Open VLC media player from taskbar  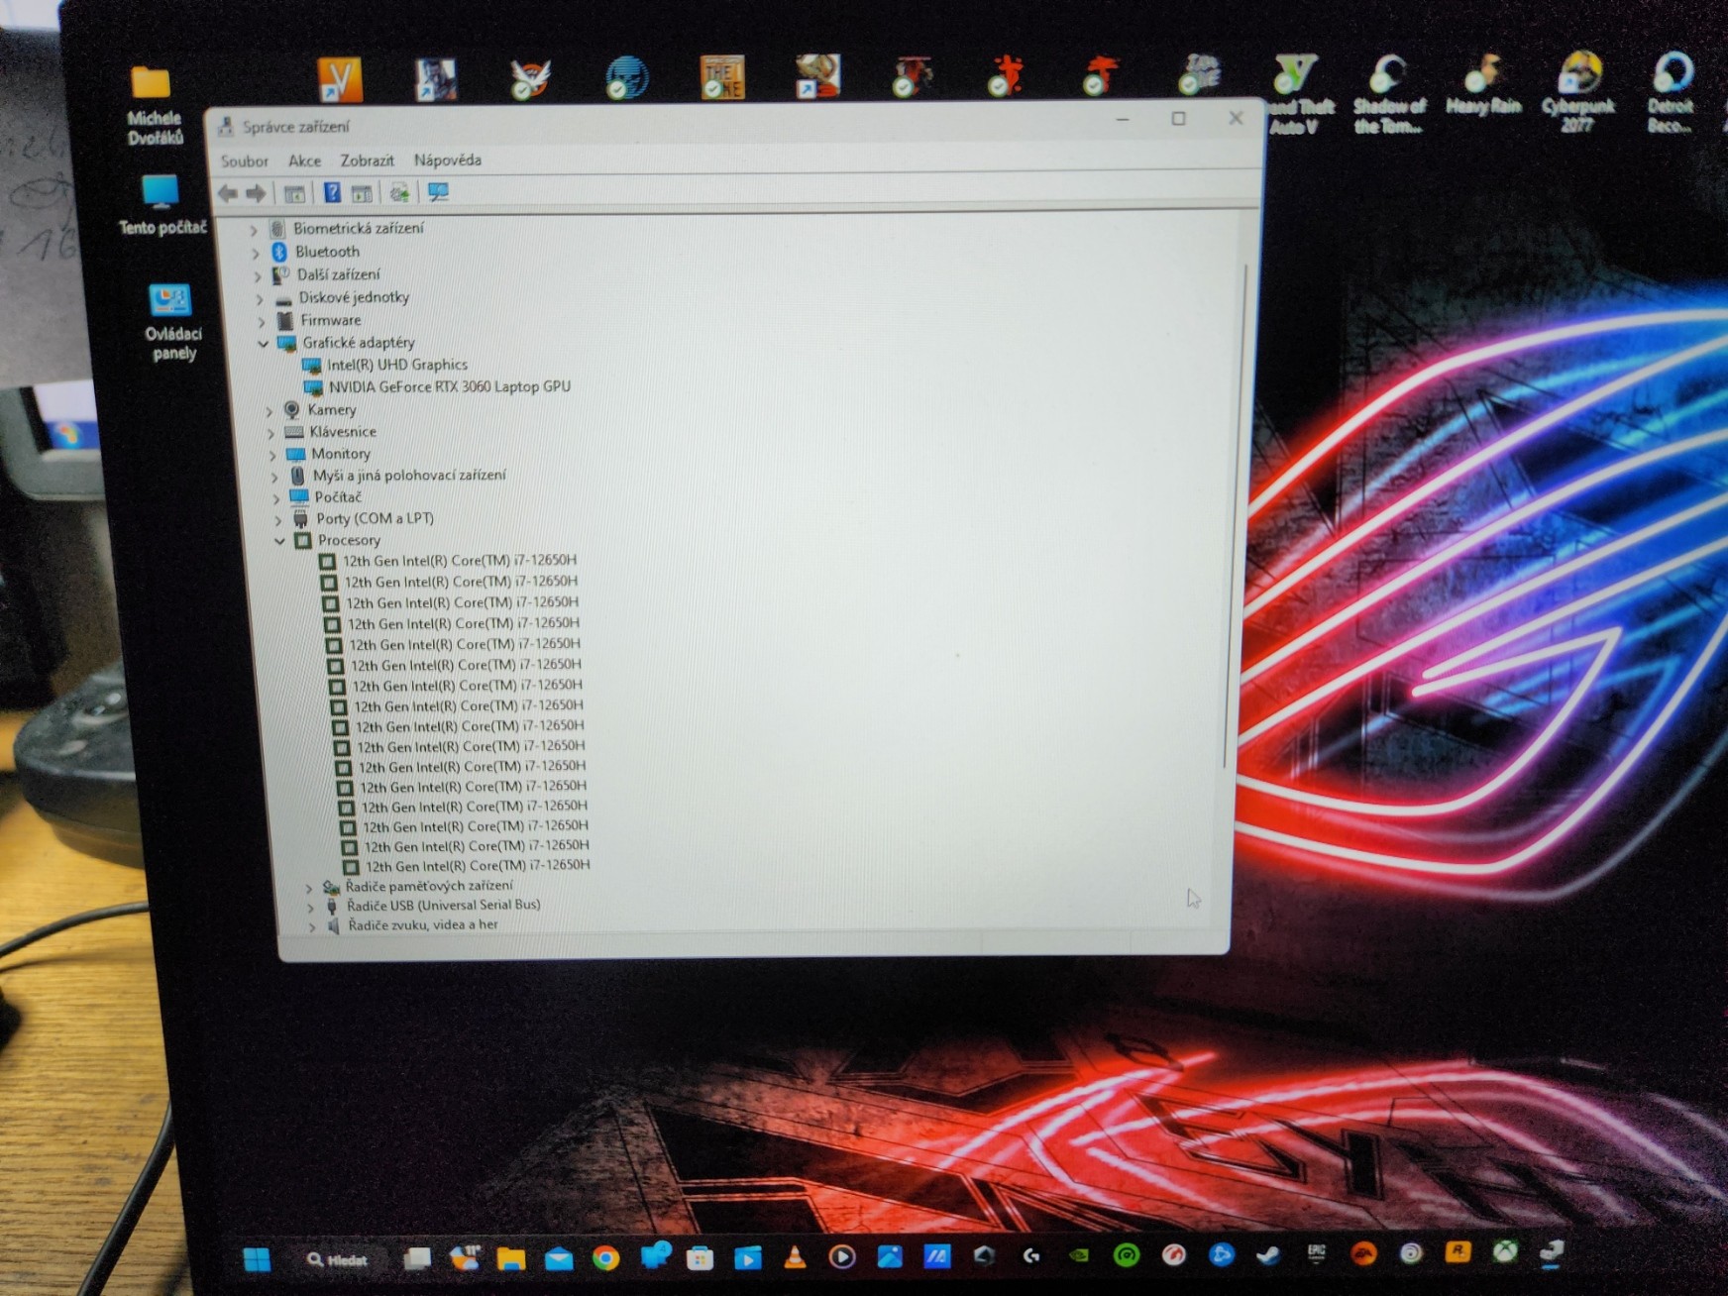(x=795, y=1257)
